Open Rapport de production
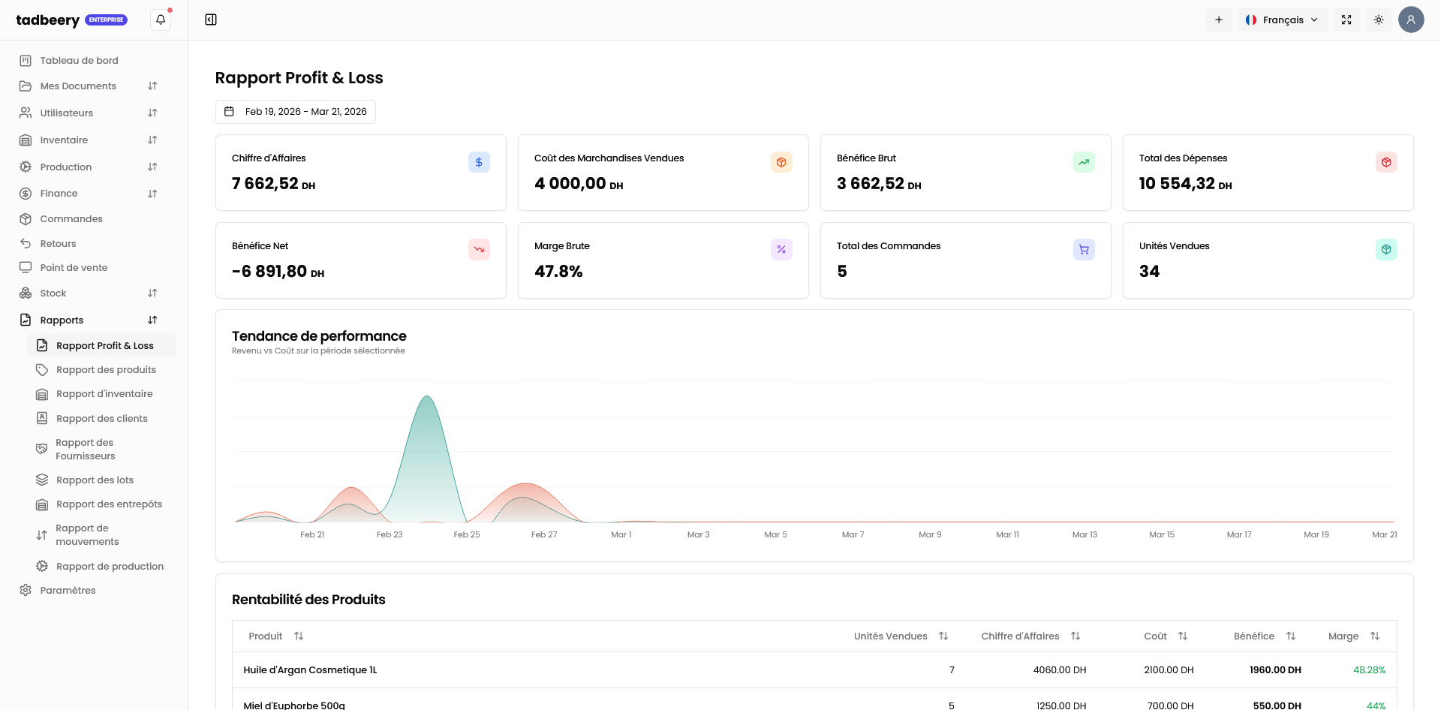This screenshot has width=1441, height=710. pyautogui.click(x=110, y=566)
